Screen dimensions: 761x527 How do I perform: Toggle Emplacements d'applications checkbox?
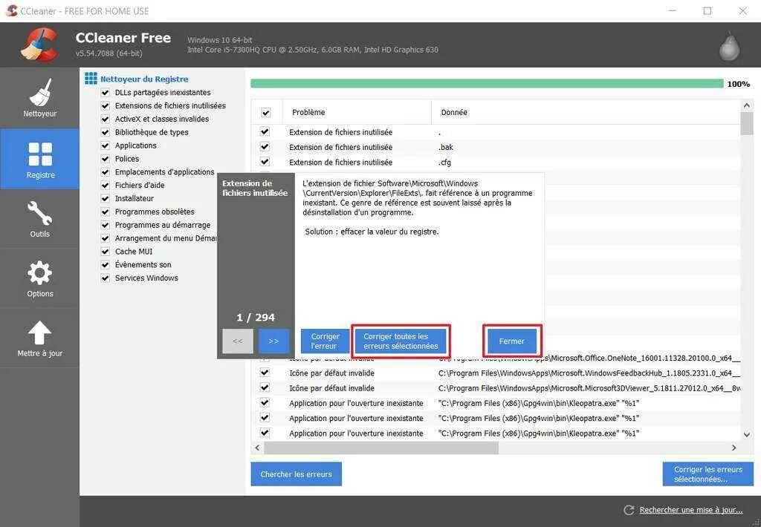click(x=105, y=171)
